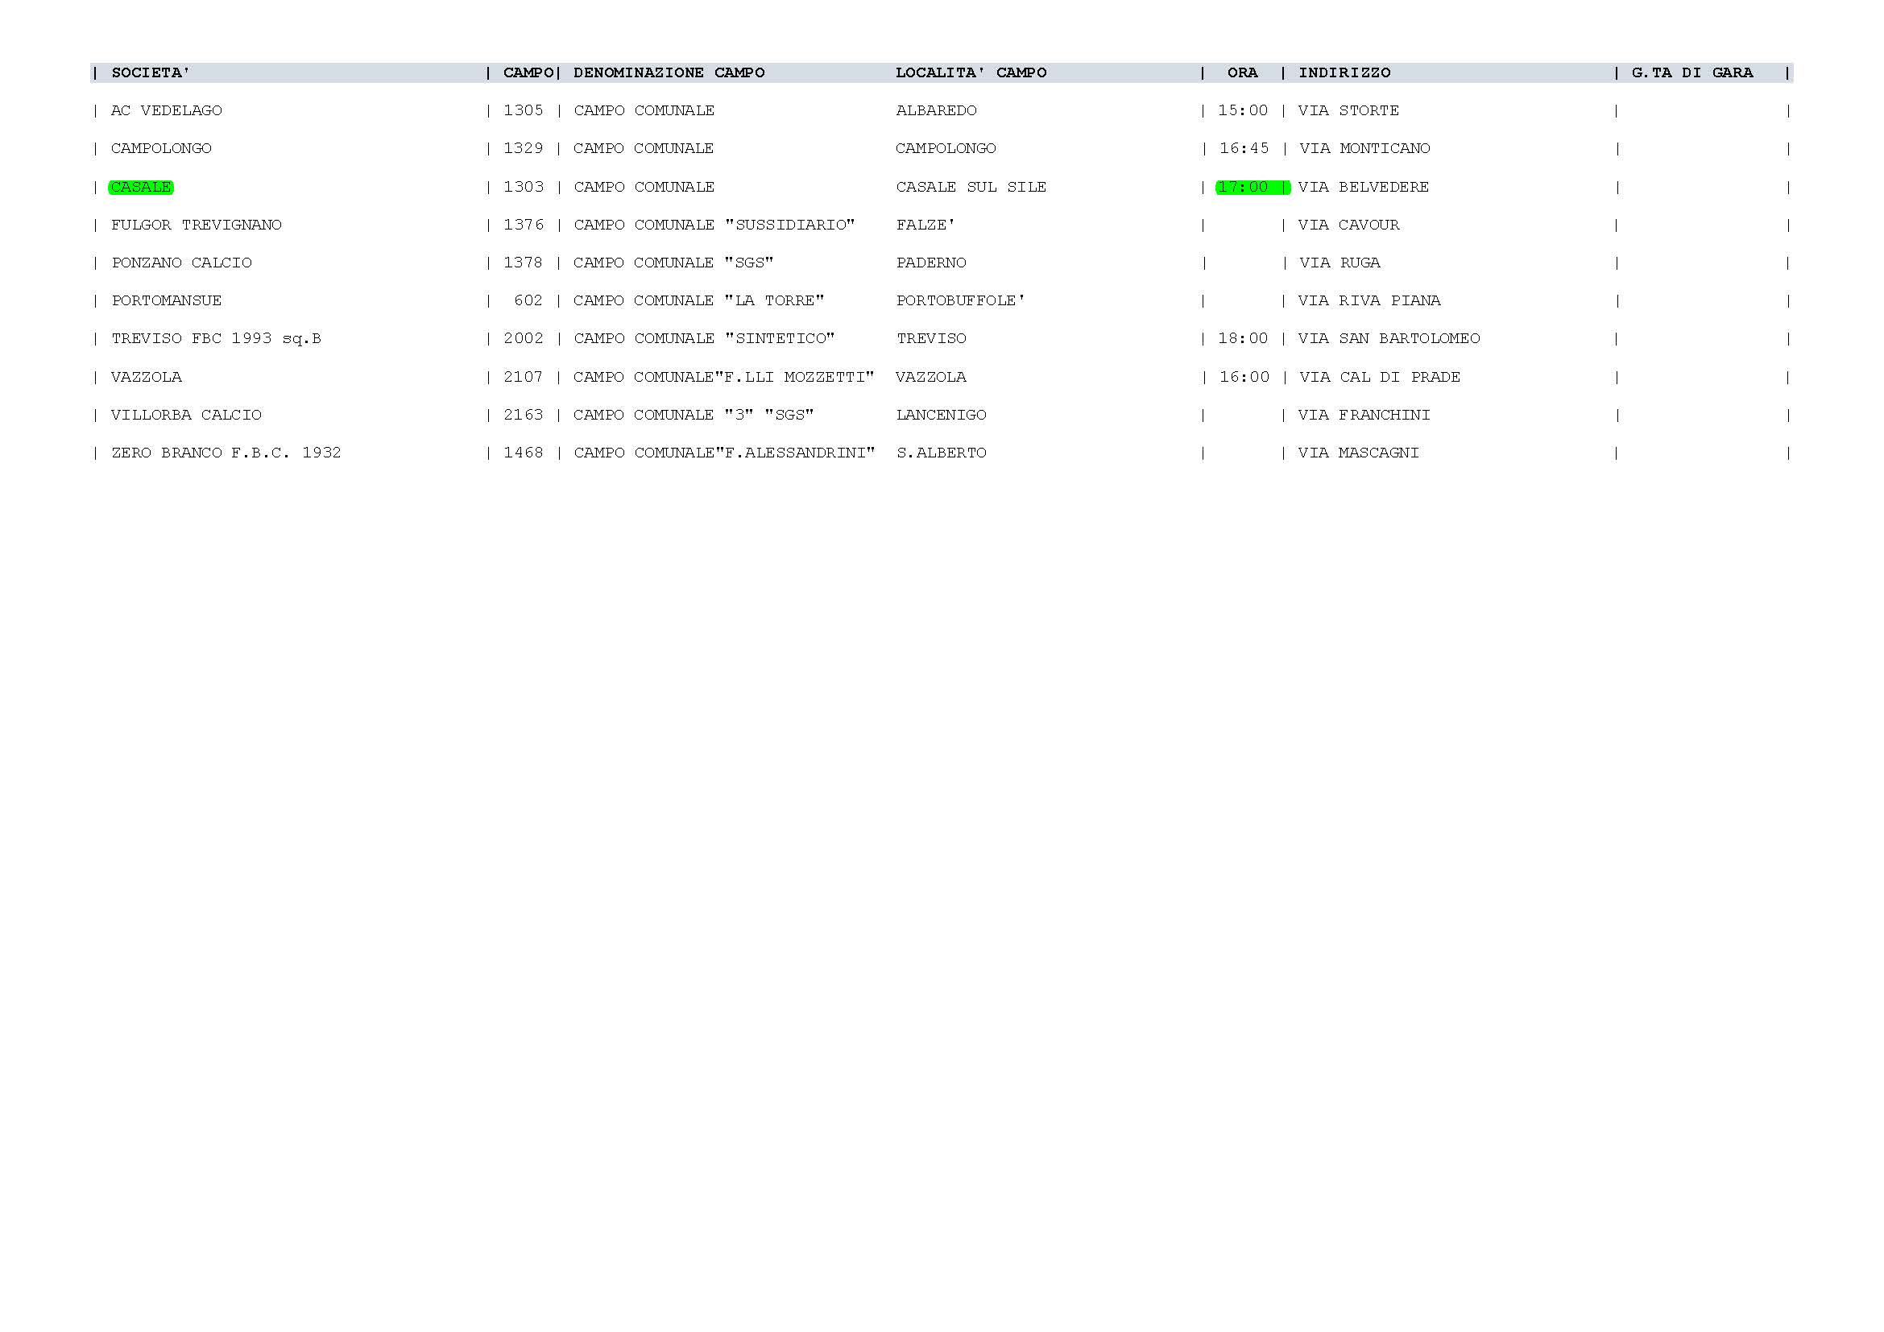The image size is (1884, 1332).
Task: Click field code 1329
Action: pos(524,148)
